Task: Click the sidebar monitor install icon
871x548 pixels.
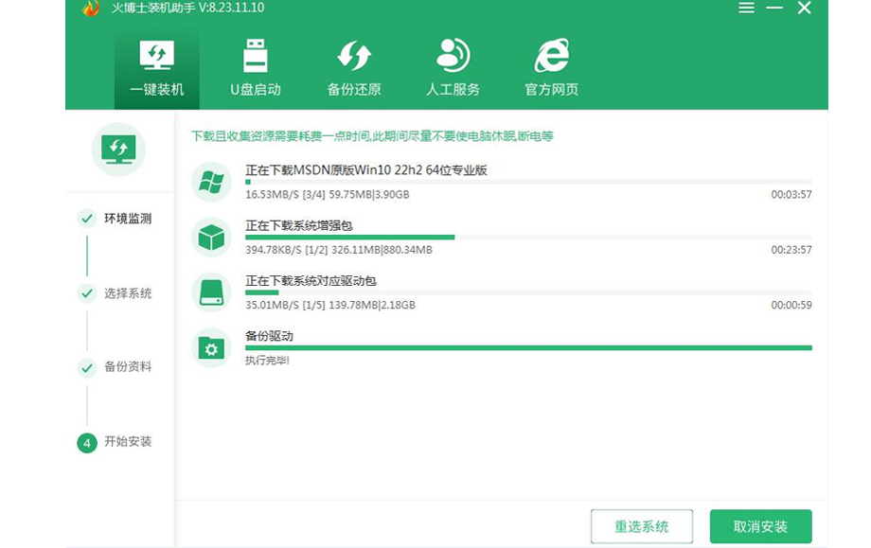Action: [118, 149]
